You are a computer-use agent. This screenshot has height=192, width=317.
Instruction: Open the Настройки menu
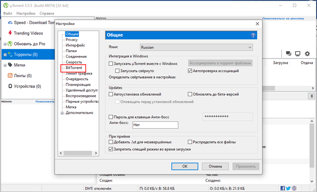tap(26, 14)
